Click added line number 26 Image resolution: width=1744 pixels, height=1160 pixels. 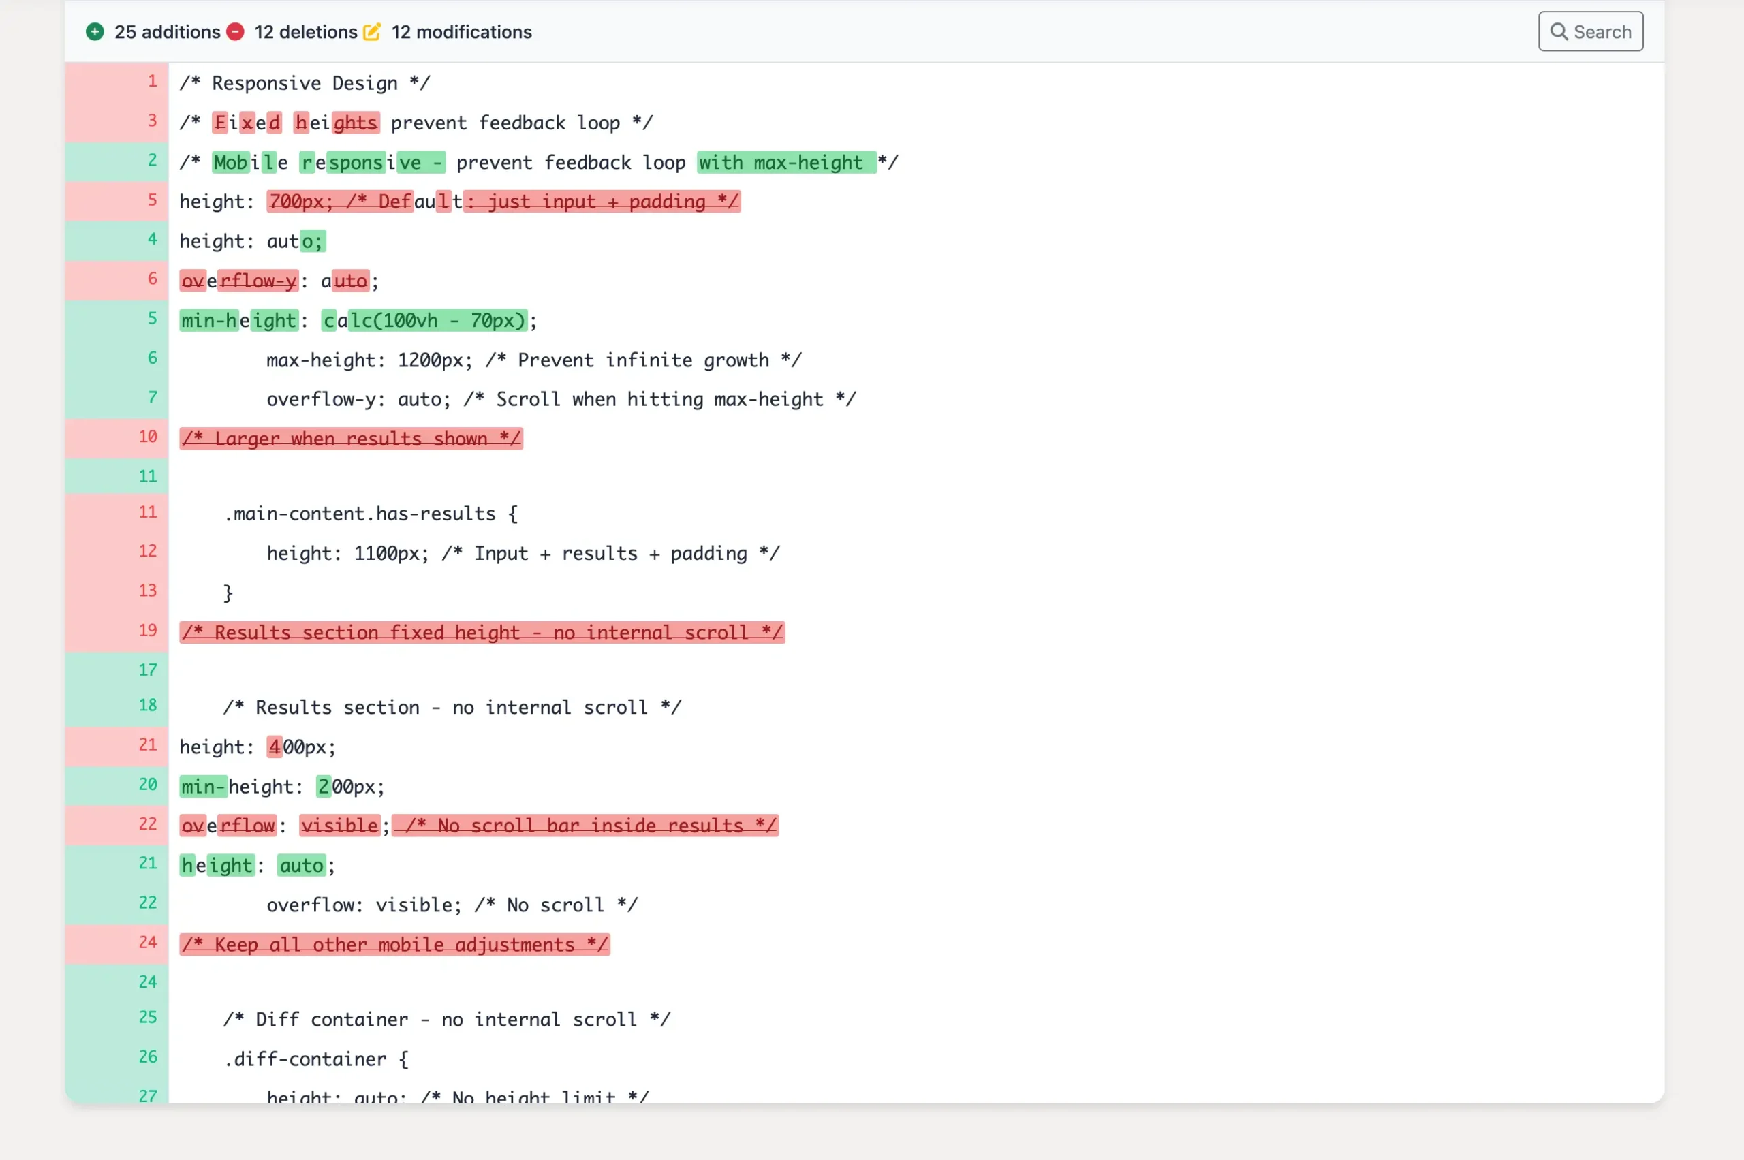(x=147, y=1056)
